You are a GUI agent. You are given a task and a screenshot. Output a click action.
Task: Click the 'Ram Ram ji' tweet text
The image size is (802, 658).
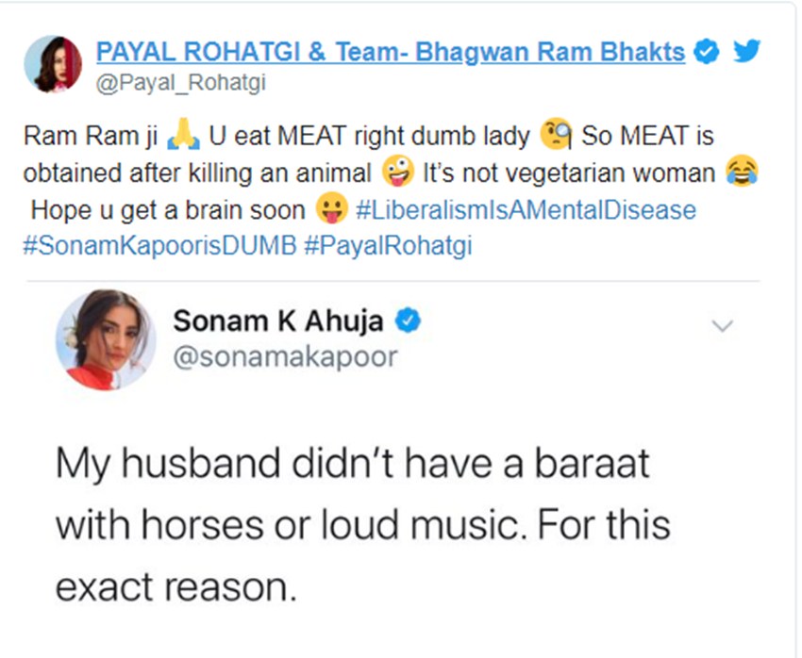(x=91, y=137)
